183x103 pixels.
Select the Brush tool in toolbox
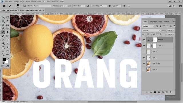pos(3,32)
